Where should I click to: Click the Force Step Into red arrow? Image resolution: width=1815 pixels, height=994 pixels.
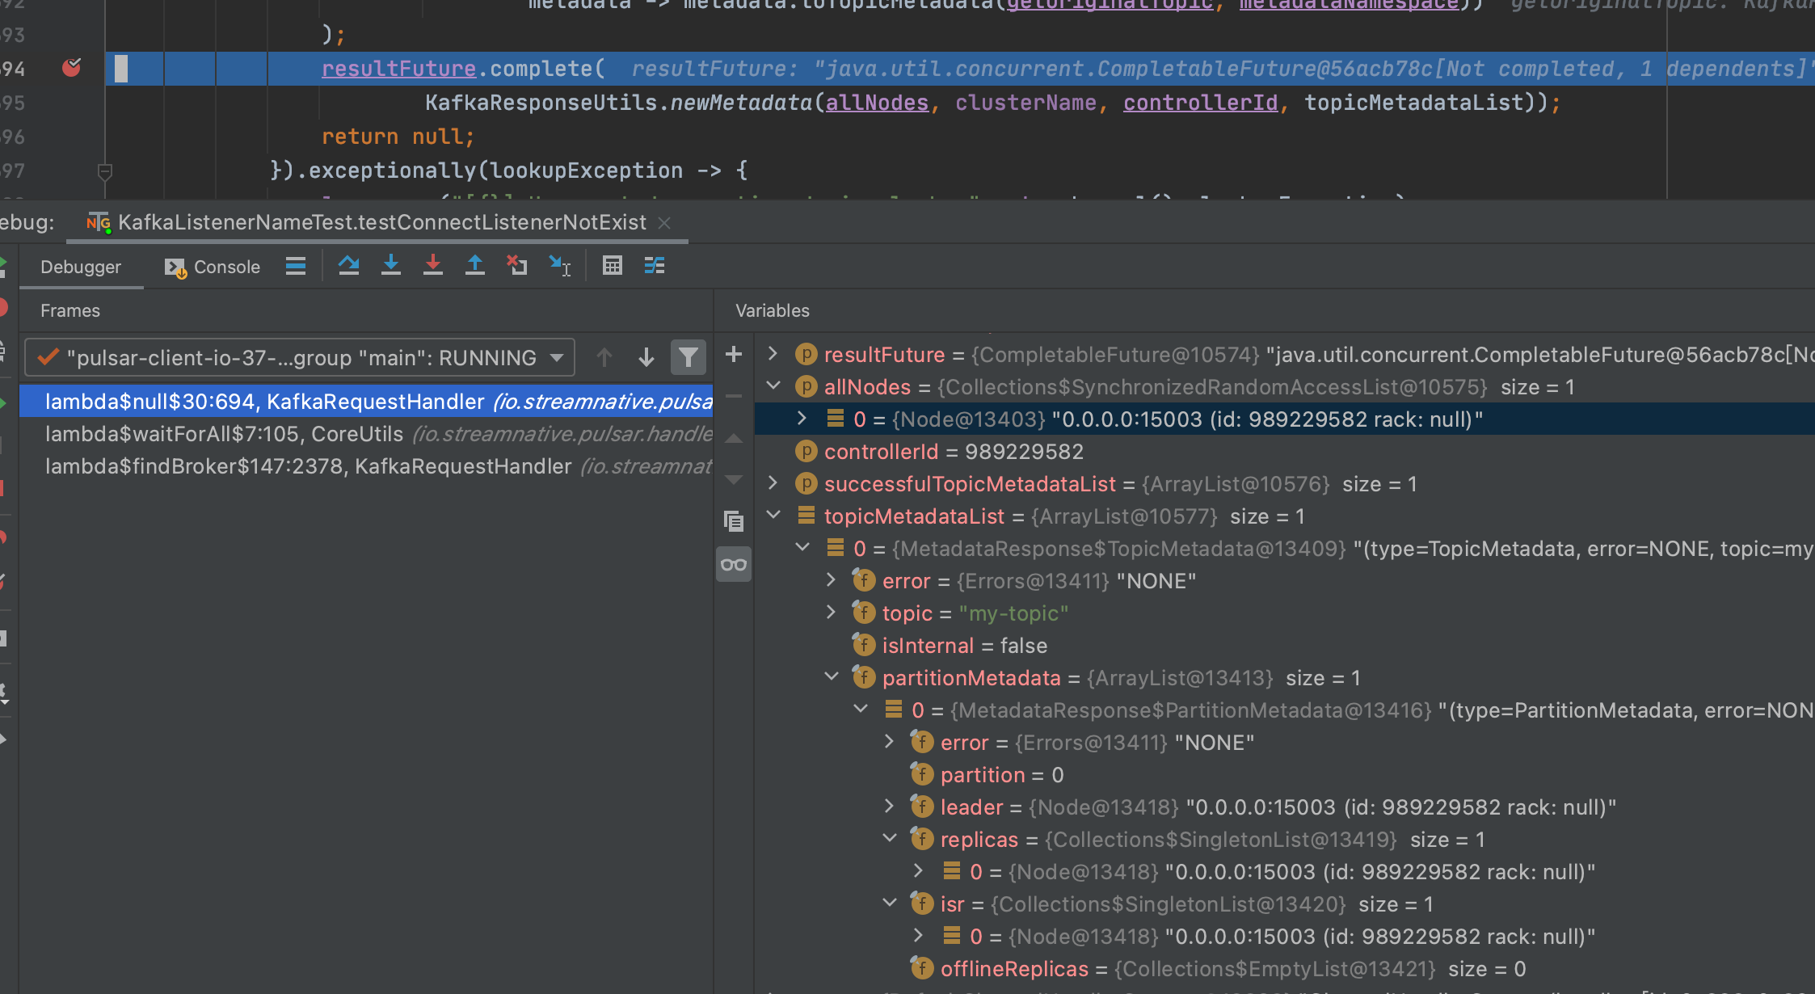(x=433, y=266)
